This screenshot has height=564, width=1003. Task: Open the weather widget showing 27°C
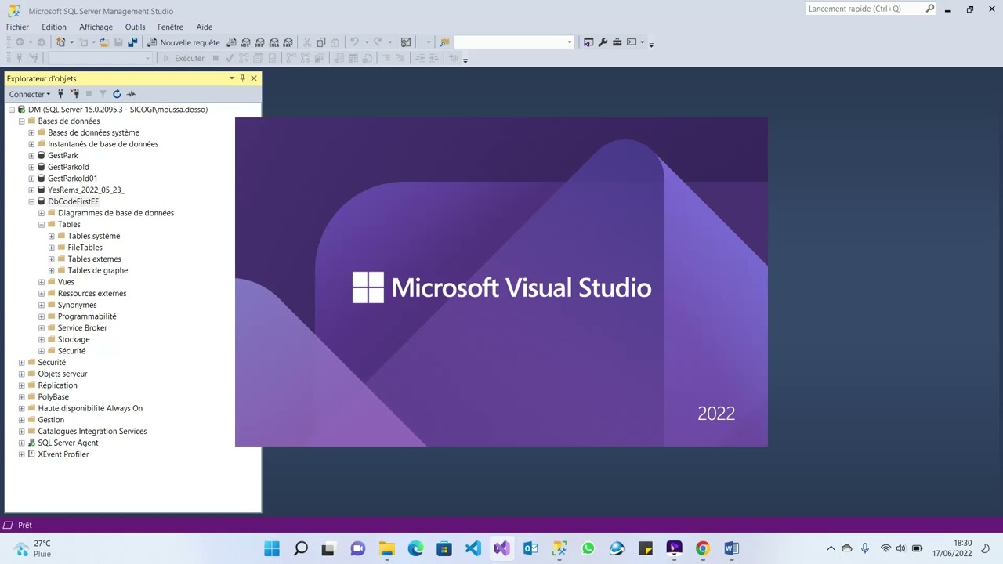click(33, 548)
